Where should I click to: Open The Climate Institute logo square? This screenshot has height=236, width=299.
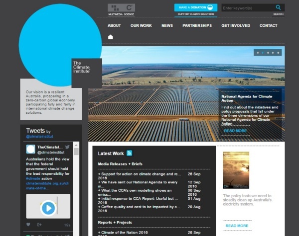(x=86, y=73)
